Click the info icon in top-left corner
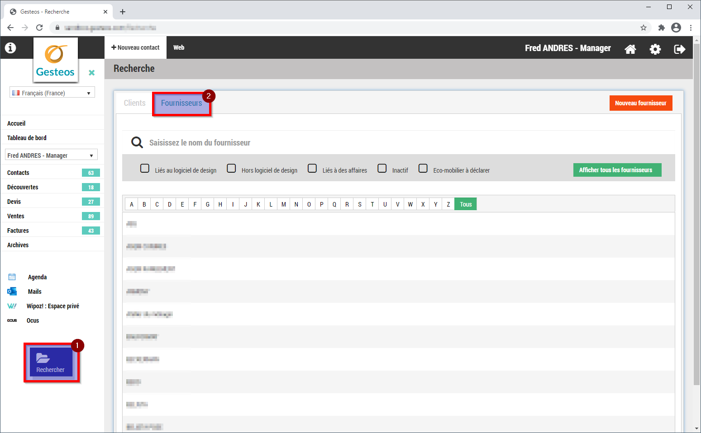 pos(10,47)
